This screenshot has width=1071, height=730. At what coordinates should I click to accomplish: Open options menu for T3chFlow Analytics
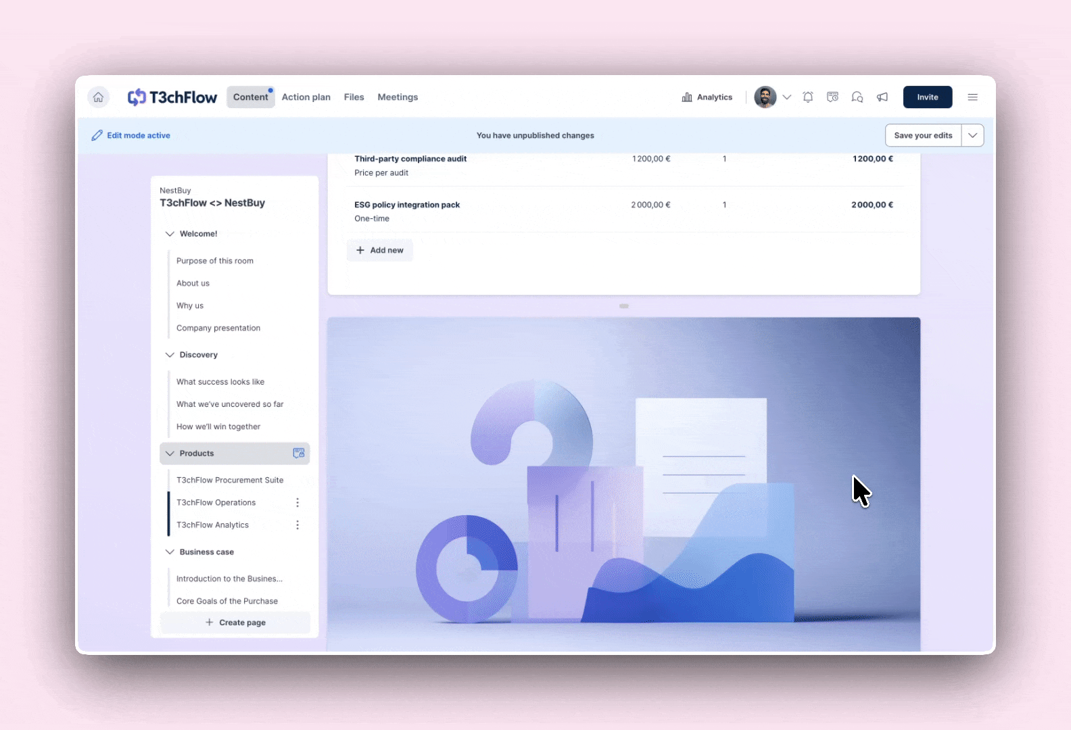point(297,525)
